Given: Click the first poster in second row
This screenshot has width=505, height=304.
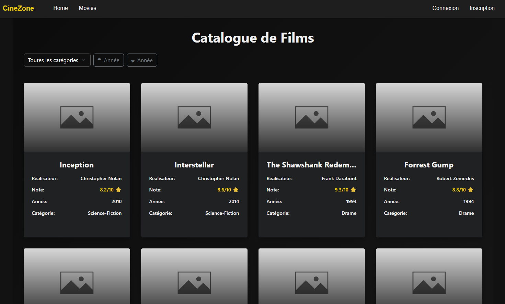Looking at the screenshot, I should [x=77, y=278].
